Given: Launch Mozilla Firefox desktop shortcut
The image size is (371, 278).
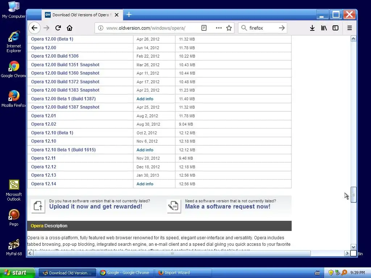Looking at the screenshot, I should coord(14,99).
